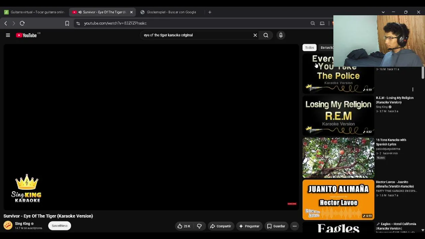Open more actions menu below the video

pos(295,226)
